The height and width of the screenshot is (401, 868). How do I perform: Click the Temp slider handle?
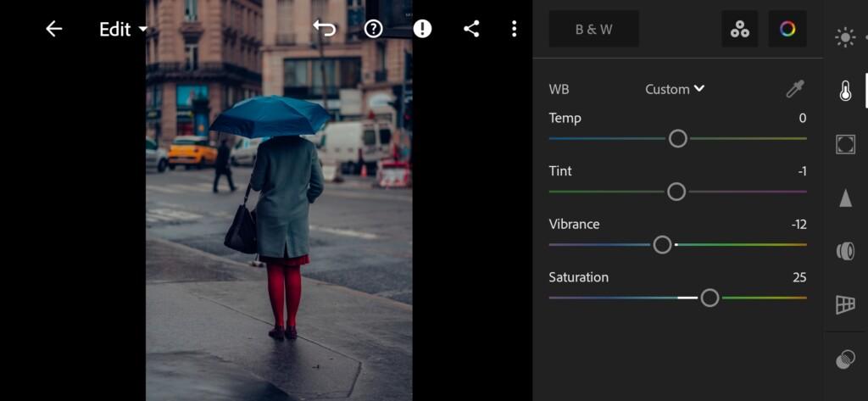click(x=677, y=138)
